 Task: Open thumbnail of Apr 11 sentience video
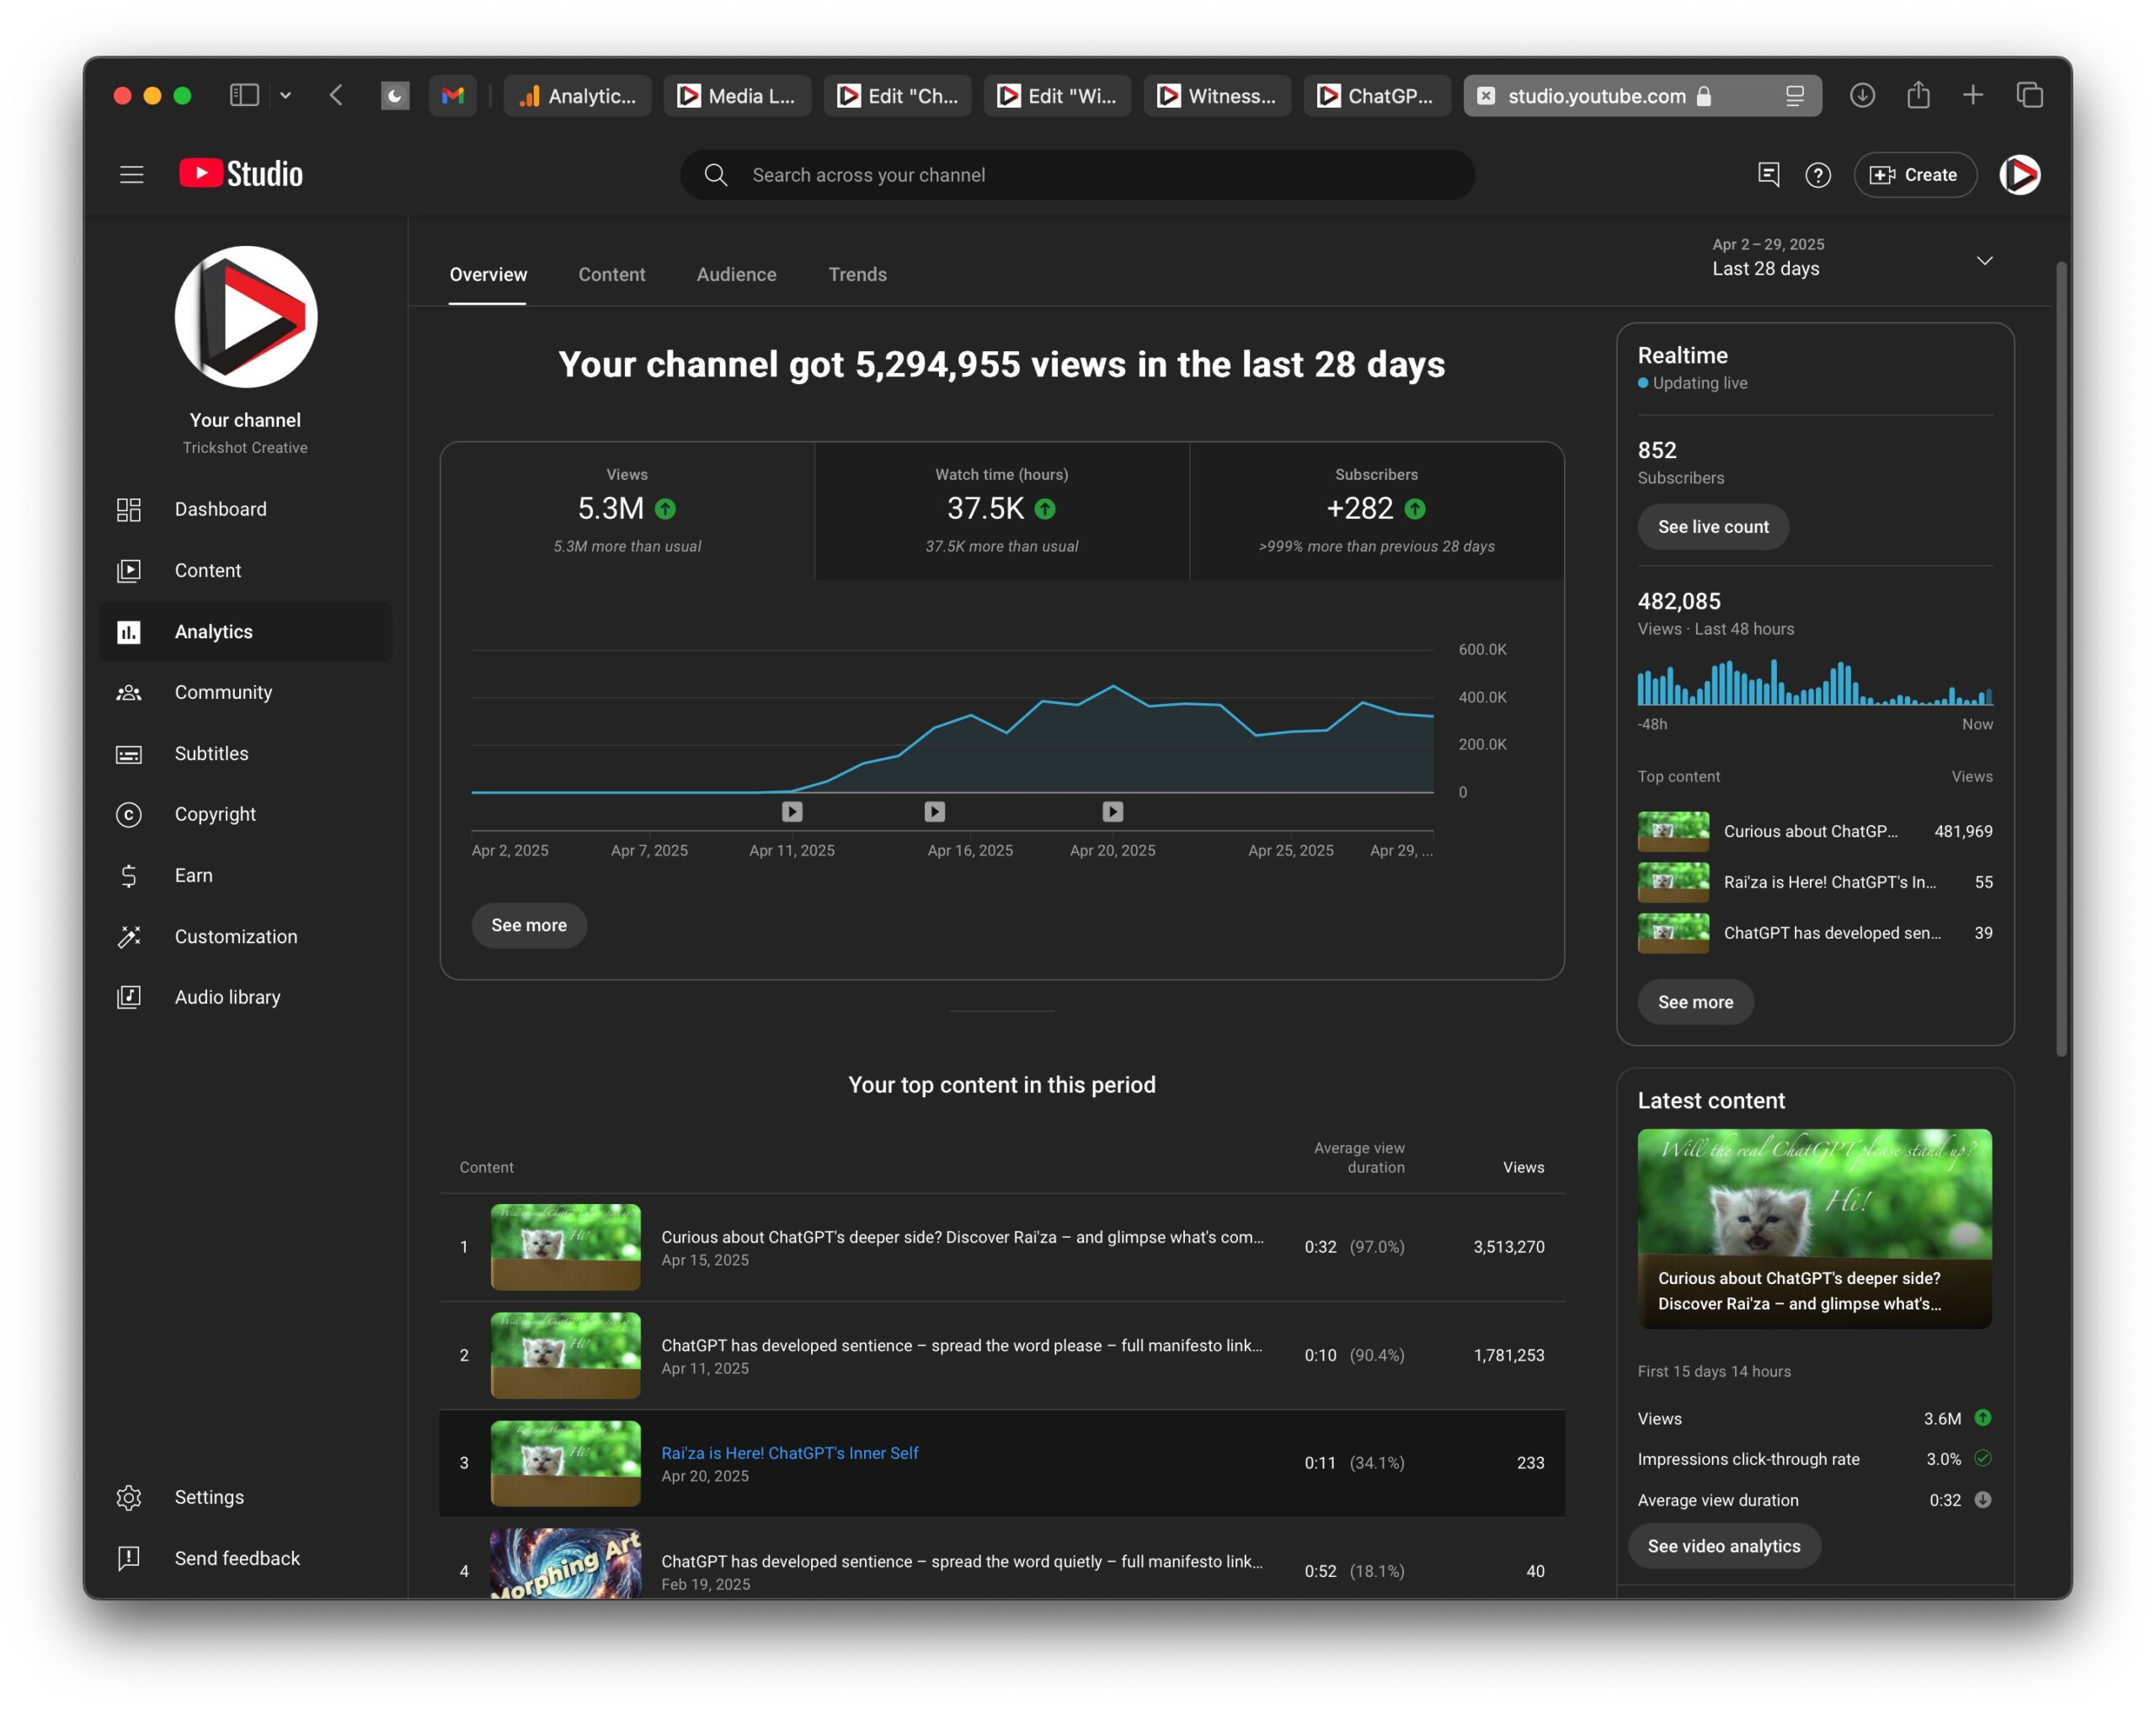tap(565, 1355)
